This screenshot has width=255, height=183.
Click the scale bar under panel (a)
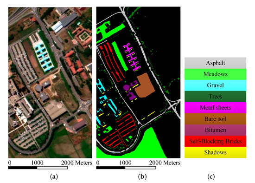point(38,168)
